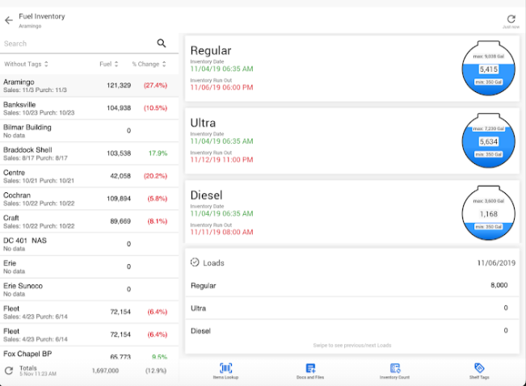Open Inventory Count

click(x=394, y=369)
